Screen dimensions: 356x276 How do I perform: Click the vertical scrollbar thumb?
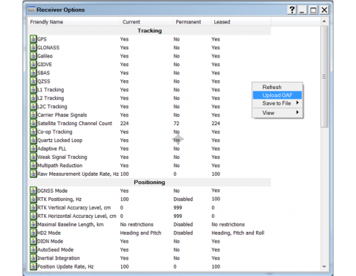[x=324, y=77]
